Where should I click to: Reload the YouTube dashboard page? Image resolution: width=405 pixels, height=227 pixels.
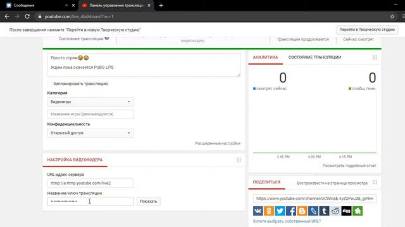27,16
